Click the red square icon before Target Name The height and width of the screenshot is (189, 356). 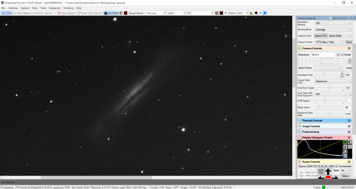[125, 13]
